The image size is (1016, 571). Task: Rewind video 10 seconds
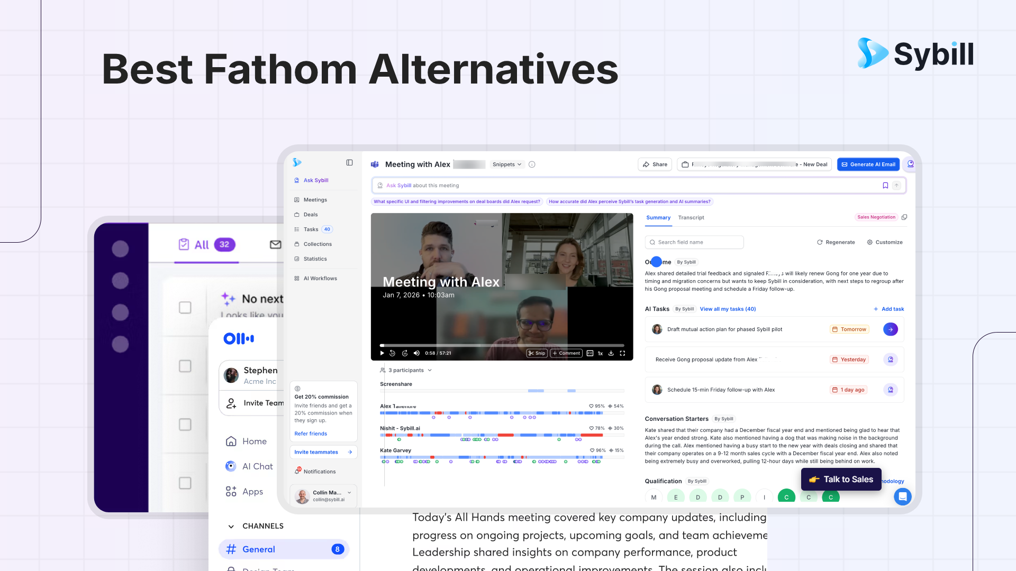click(393, 353)
